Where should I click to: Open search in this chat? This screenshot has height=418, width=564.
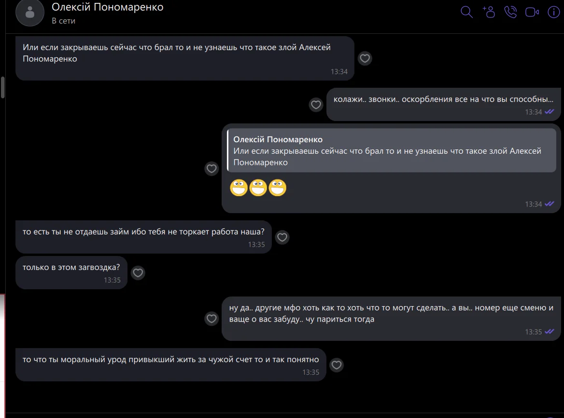coord(466,12)
